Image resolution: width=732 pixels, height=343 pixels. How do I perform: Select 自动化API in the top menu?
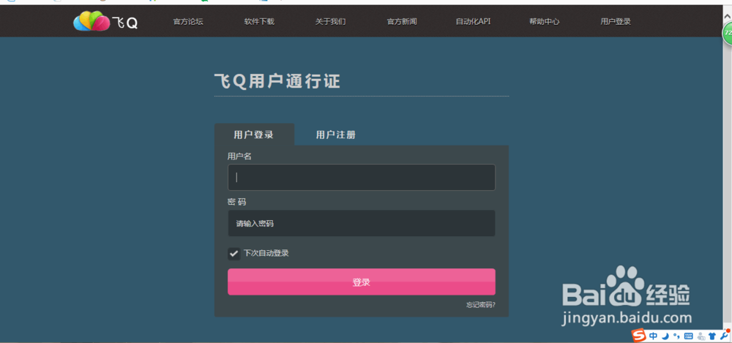click(x=473, y=21)
